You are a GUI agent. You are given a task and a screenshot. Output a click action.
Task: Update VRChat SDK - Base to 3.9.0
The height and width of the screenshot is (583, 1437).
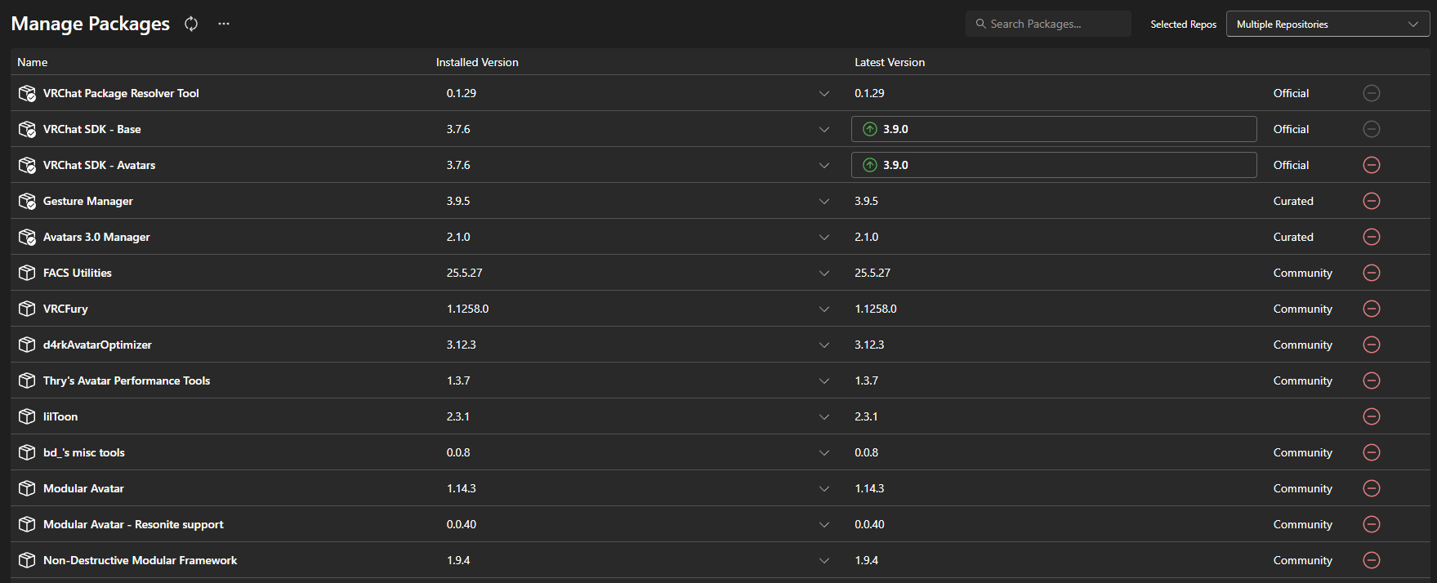point(1054,129)
